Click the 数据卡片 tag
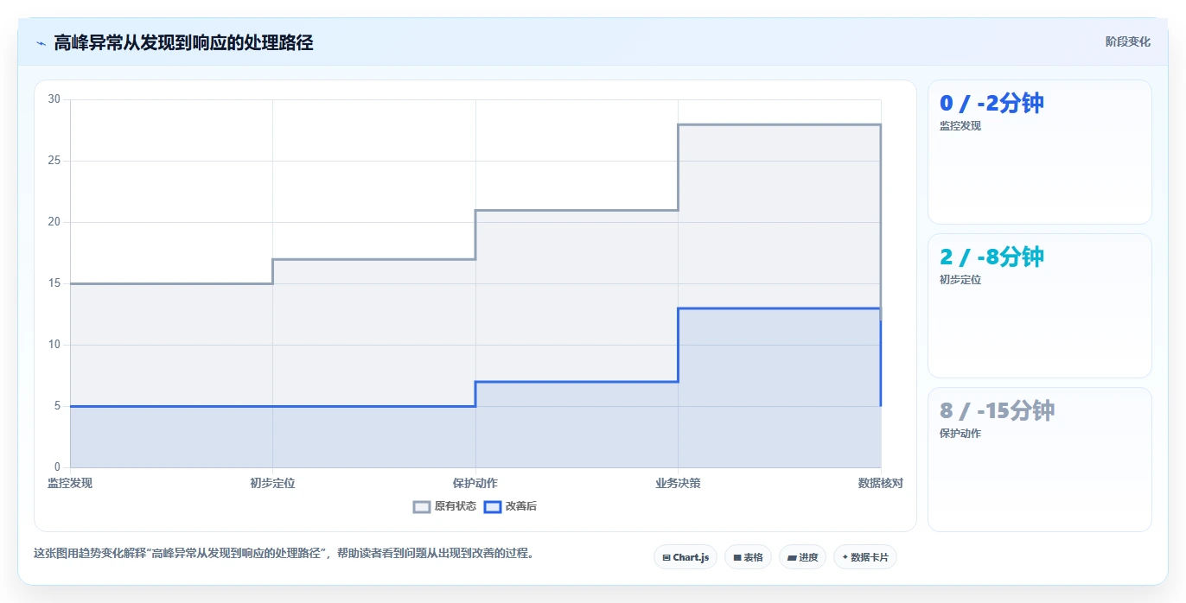 (x=865, y=557)
